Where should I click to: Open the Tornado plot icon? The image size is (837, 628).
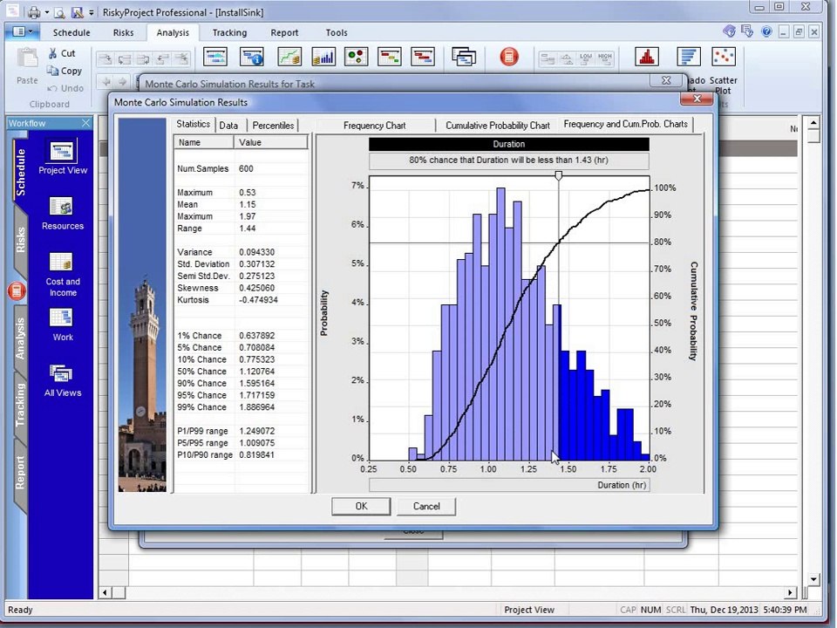pos(689,57)
